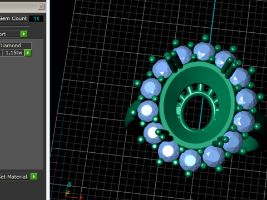This screenshot has width=267, height=200.
Task: Click the Gem Count label
Action: (x=13, y=18)
